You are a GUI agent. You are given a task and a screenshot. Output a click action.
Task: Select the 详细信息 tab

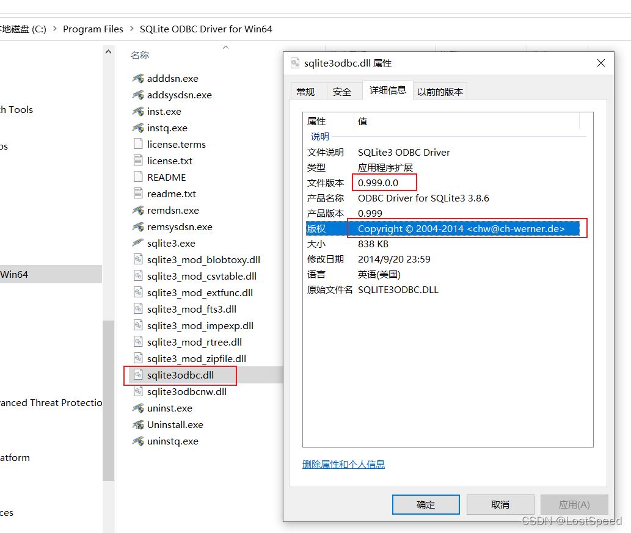click(x=388, y=90)
